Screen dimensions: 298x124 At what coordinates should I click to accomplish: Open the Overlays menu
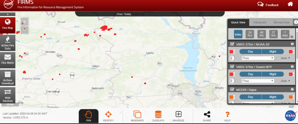click(157, 116)
